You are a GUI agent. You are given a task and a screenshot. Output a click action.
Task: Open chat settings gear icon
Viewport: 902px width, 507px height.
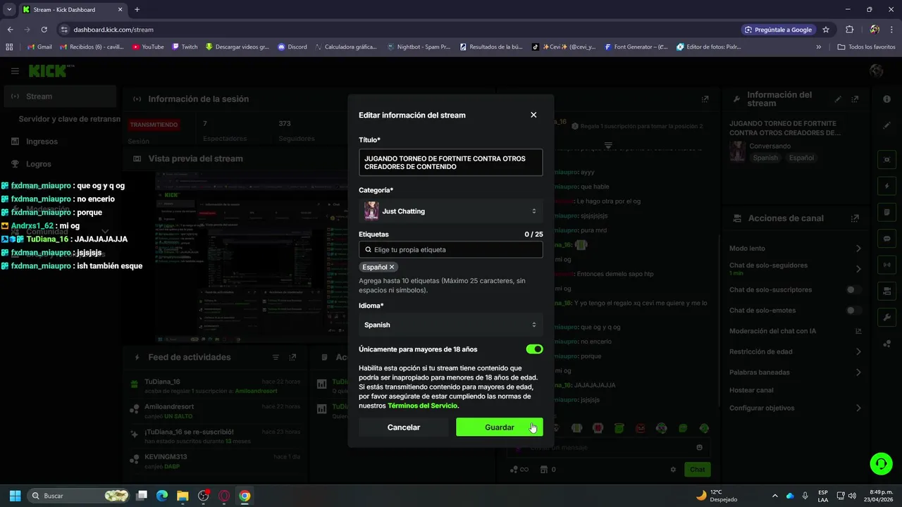point(673,470)
